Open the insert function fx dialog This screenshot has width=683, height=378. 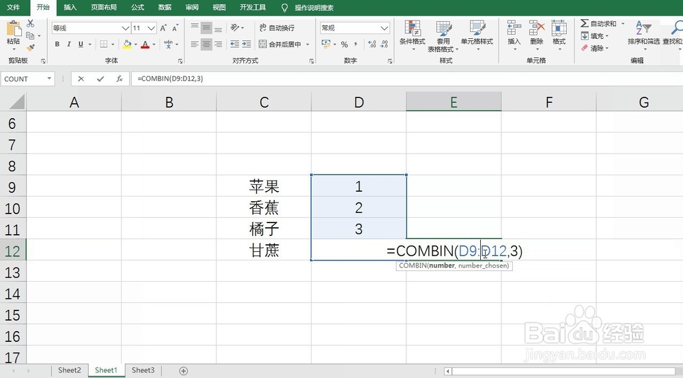tap(120, 78)
